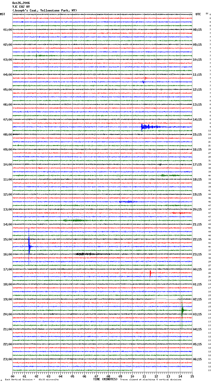Select the 21:00 MST time label

point(7,329)
